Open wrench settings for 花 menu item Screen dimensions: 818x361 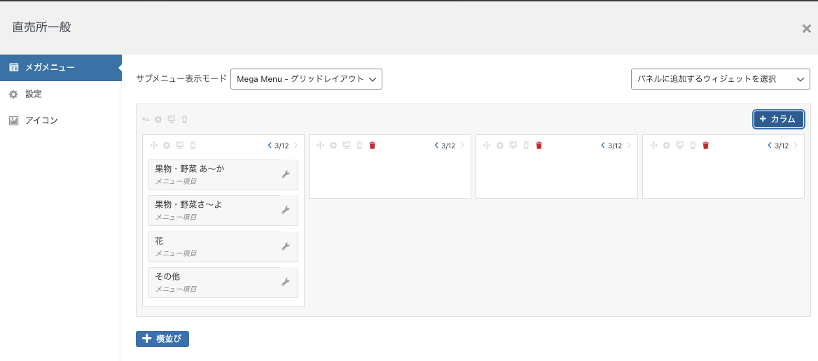285,246
